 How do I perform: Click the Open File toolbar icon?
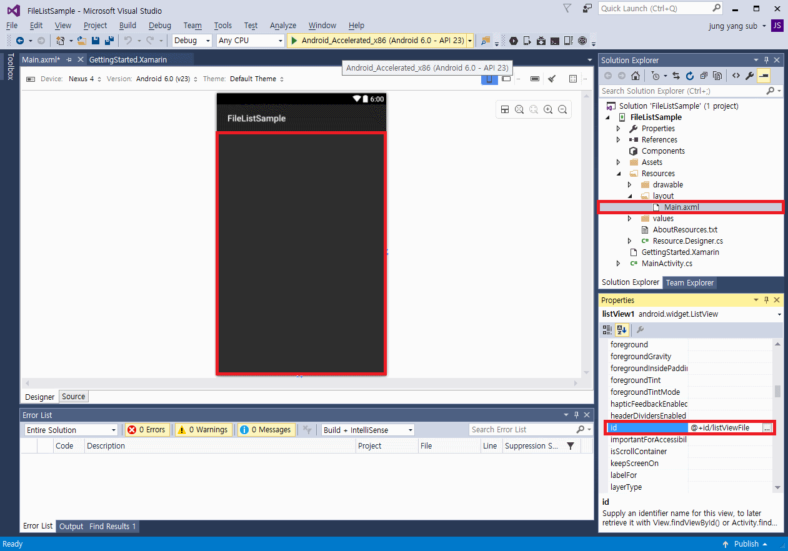tap(82, 41)
